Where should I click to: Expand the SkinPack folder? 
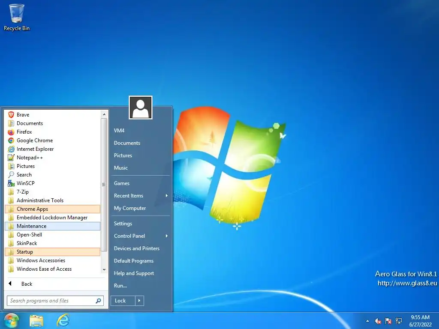coord(52,243)
